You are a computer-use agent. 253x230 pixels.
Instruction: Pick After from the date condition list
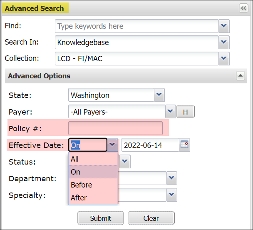pyautogui.click(x=93, y=197)
